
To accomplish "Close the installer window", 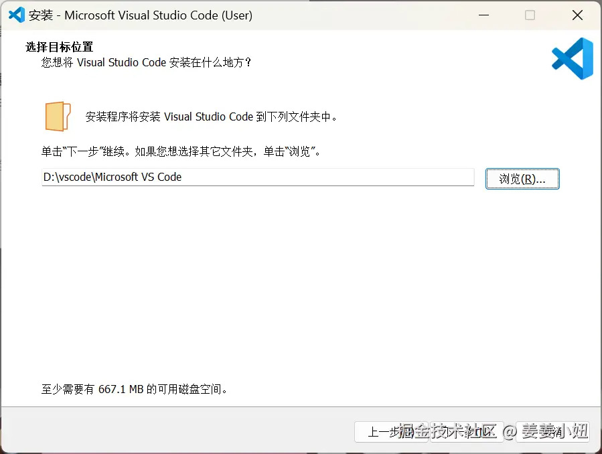I will pos(577,15).
